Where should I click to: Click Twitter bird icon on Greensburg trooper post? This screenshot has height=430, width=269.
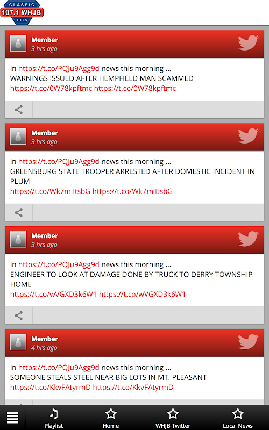(248, 136)
